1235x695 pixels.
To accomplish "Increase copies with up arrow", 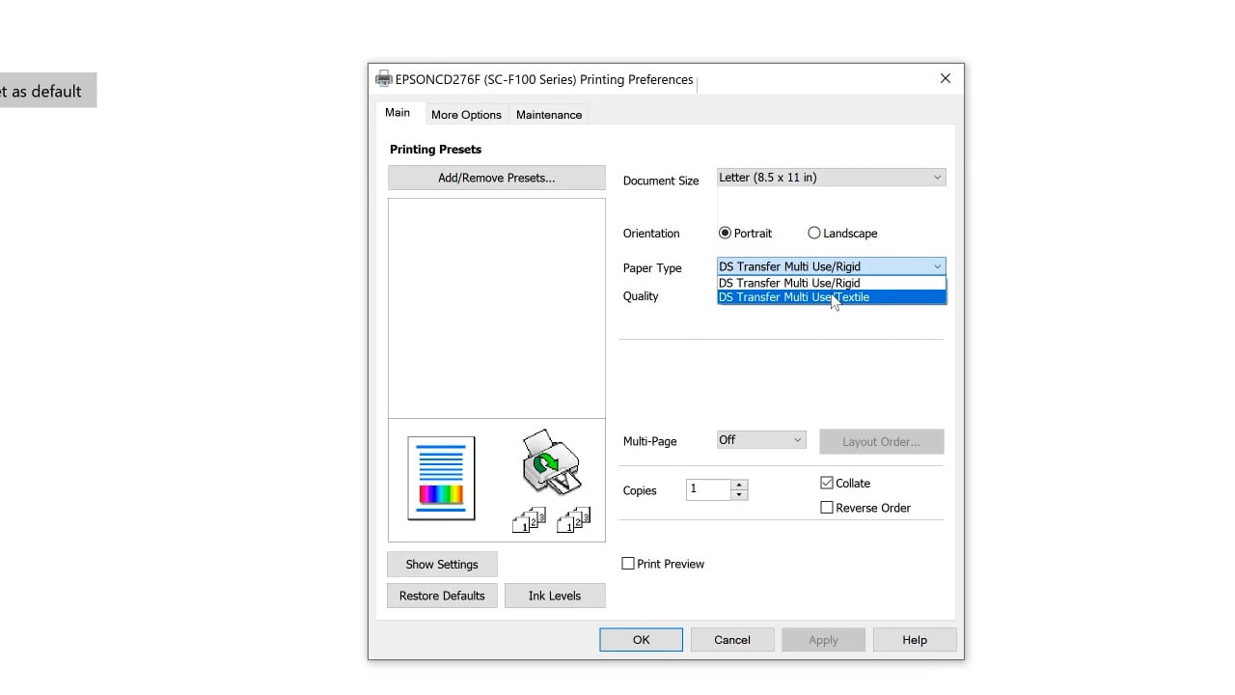I will tap(739, 485).
